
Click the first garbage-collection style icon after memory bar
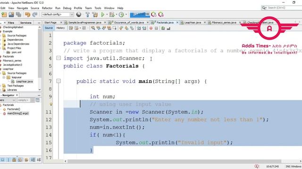click(x=154, y=15)
